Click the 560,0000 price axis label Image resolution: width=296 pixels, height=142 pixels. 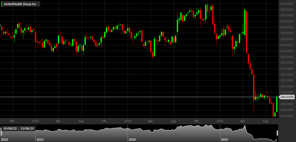[287, 21]
